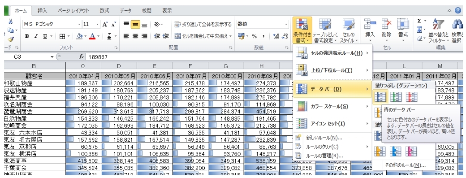The height and width of the screenshot is (178, 466).
Task: Open the number format dropdown 数値
Action: [x=286, y=25]
